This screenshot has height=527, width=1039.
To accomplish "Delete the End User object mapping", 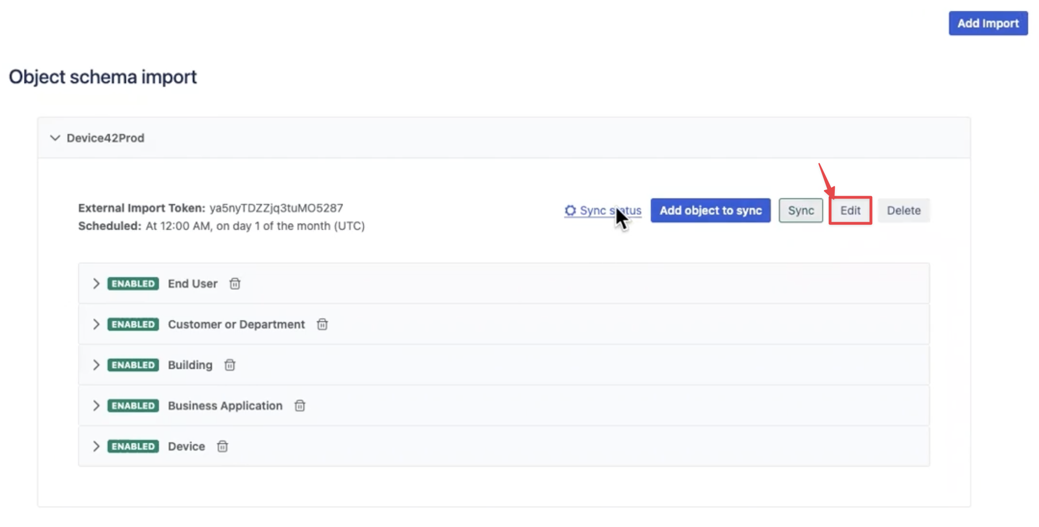I will tap(235, 284).
